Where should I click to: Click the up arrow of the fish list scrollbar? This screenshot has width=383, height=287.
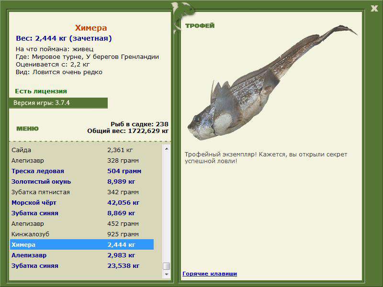167,149
